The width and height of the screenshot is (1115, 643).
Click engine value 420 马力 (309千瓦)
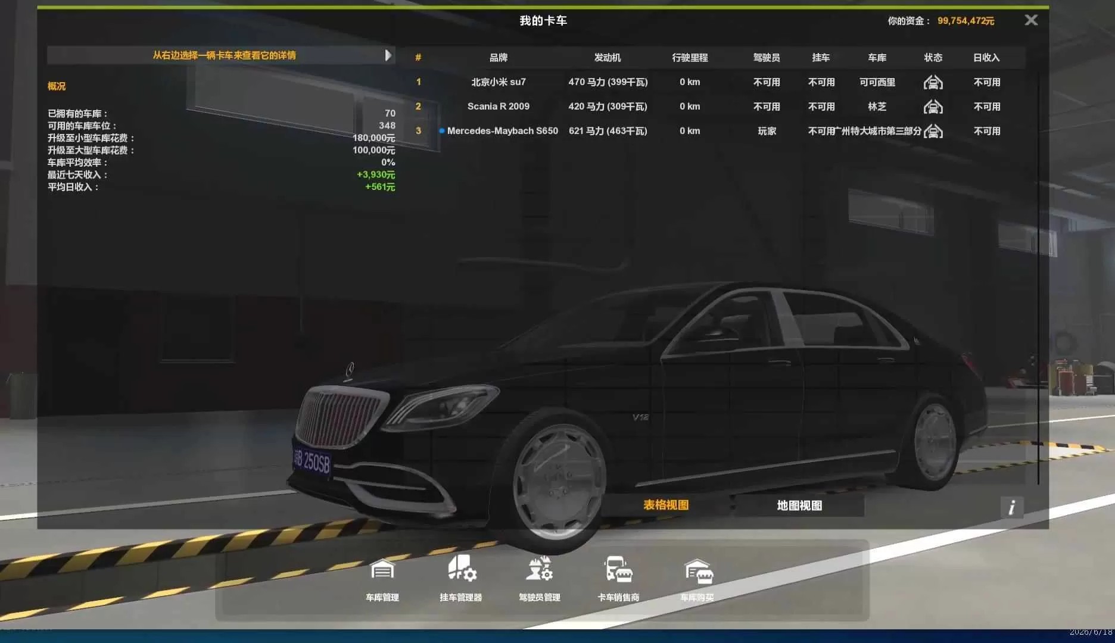coord(608,107)
